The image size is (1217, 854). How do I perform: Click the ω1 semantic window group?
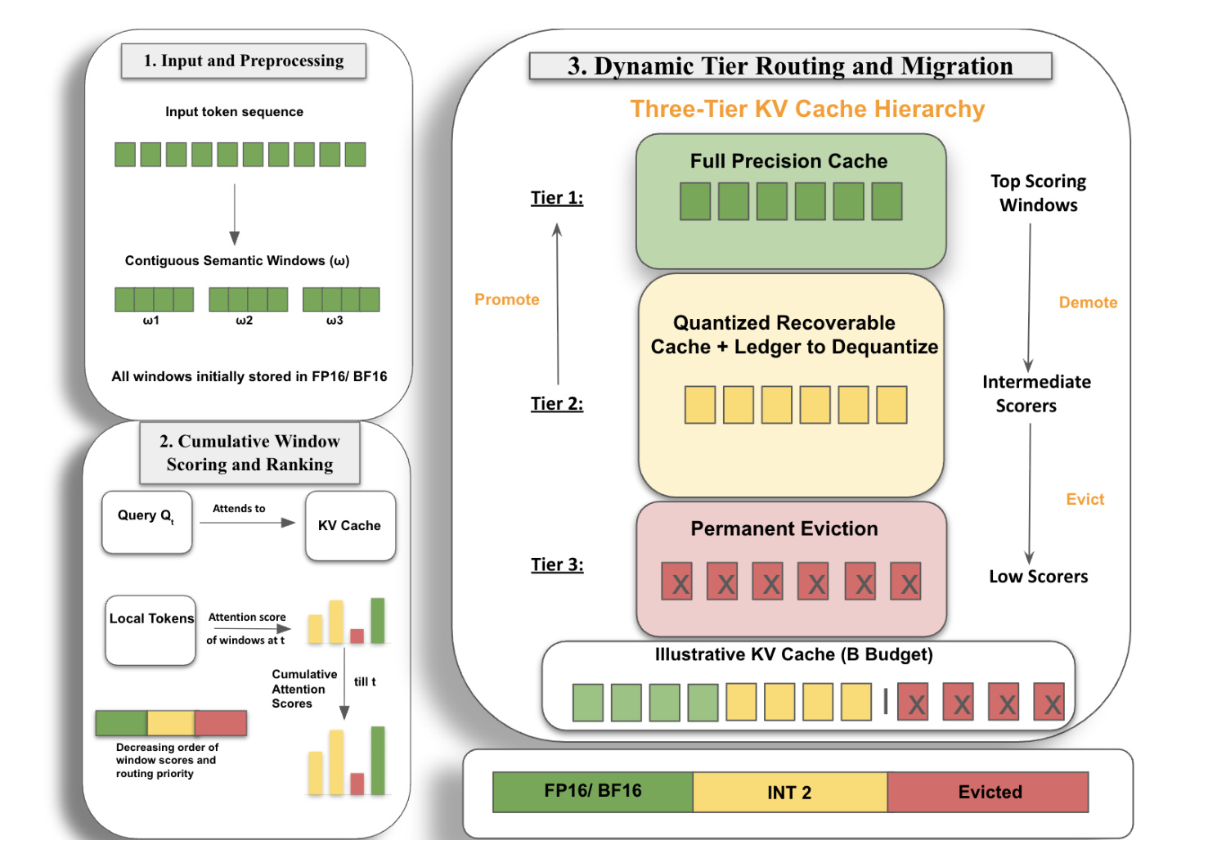click(x=154, y=299)
